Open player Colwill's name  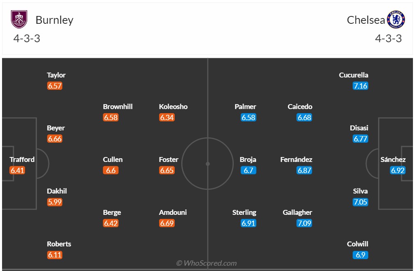pos(358,244)
